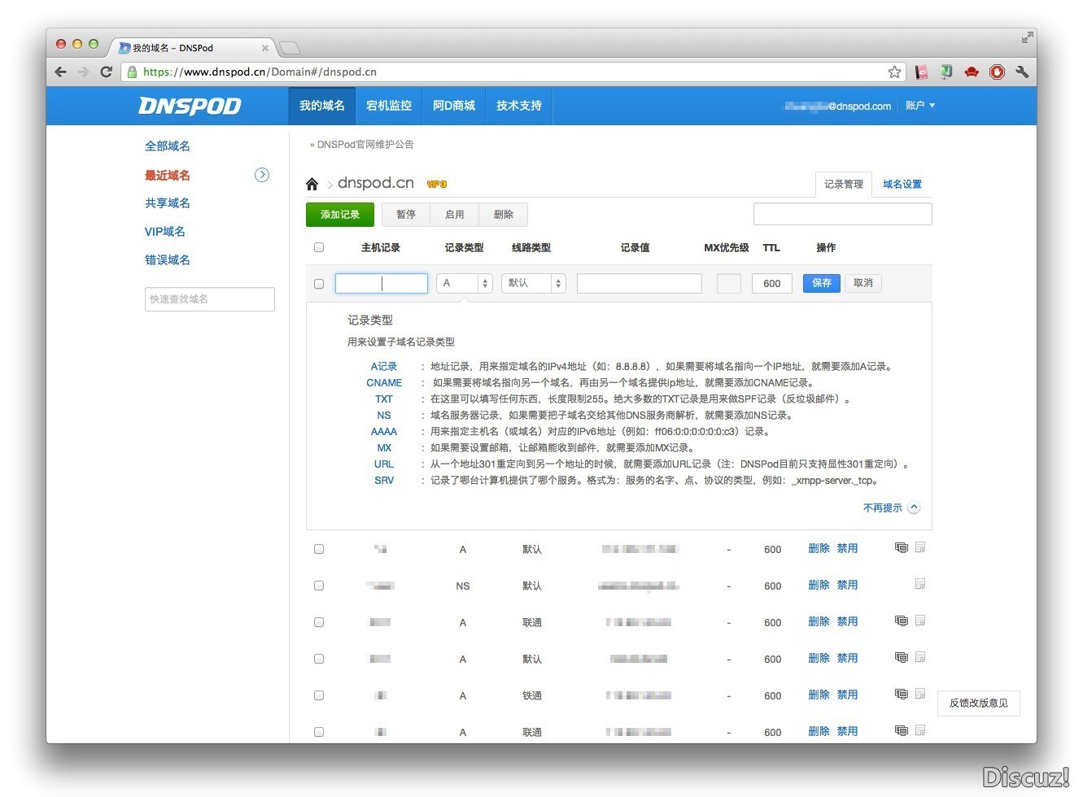
Task: Open 阿D商城 in the top nav
Action: (454, 106)
